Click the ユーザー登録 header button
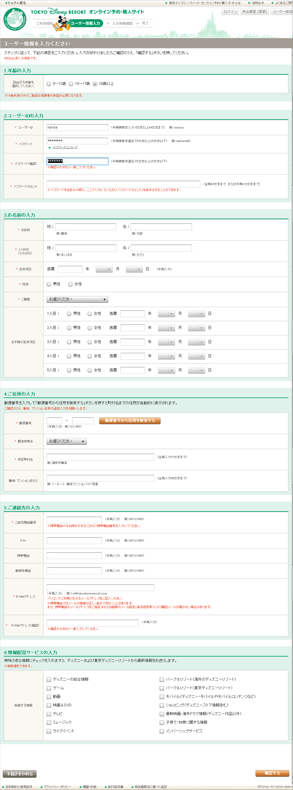Viewport: 293px width, 790px height. 282,12
